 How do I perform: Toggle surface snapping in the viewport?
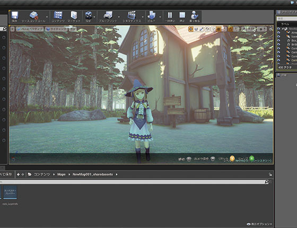[214, 29]
